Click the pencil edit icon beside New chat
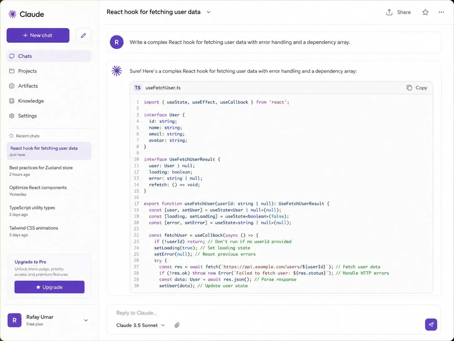 coord(83,35)
